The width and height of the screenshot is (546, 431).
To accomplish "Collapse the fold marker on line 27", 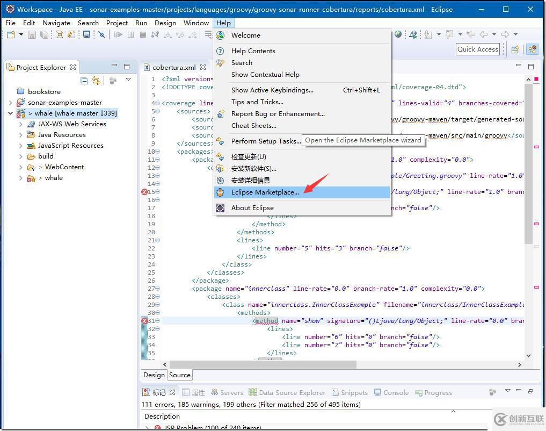I will click(x=158, y=289).
